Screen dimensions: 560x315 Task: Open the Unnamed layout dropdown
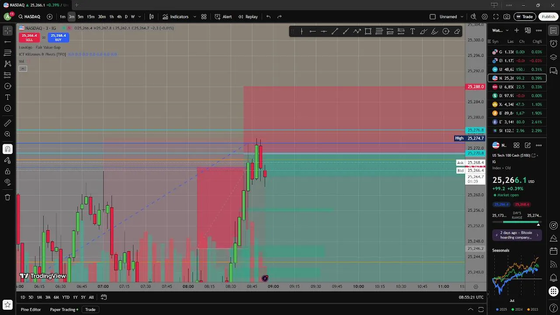(x=451, y=17)
